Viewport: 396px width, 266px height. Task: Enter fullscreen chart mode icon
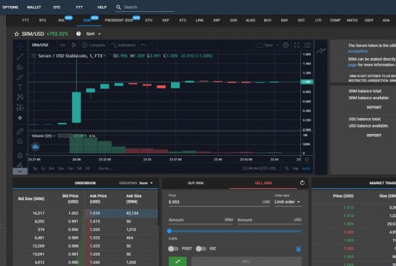pyautogui.click(x=297, y=45)
